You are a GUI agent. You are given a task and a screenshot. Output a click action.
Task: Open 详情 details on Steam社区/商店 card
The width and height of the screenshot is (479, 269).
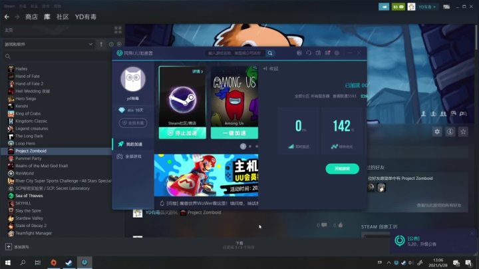click(198, 71)
